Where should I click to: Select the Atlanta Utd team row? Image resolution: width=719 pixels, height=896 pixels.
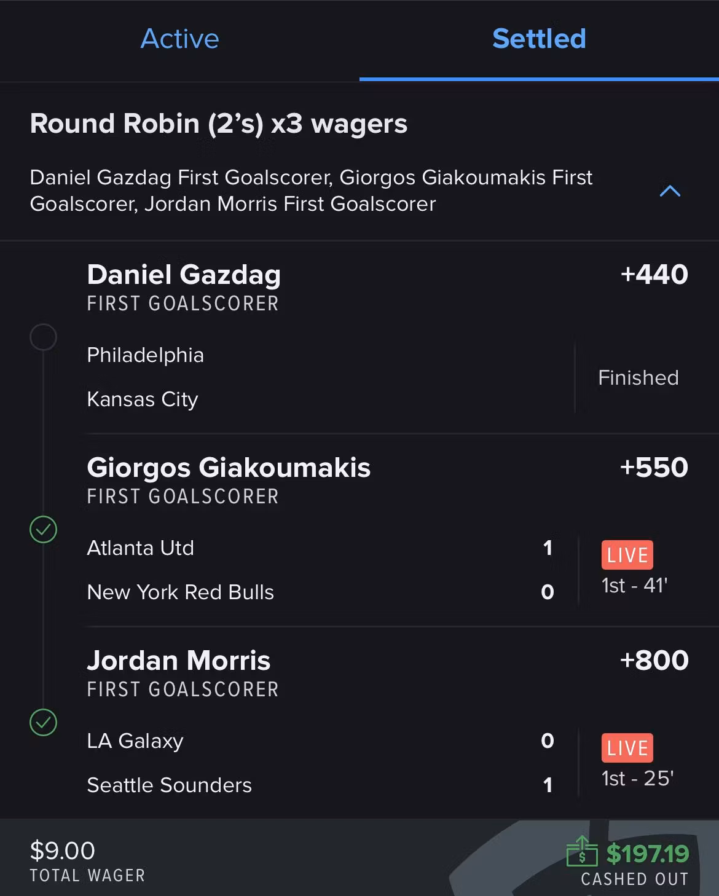tap(141, 548)
